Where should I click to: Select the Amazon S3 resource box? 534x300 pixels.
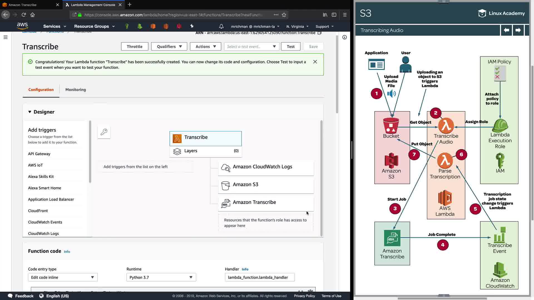pos(266,185)
